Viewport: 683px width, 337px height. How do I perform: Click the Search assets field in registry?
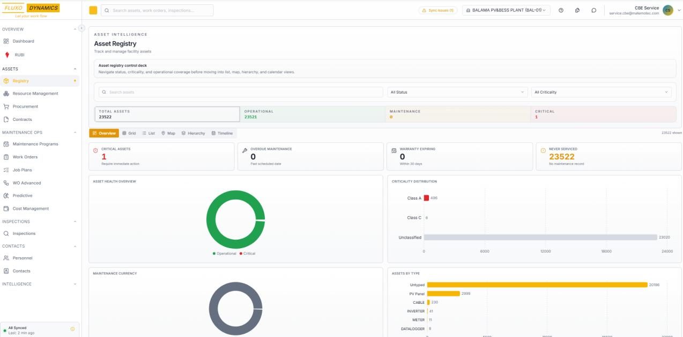point(241,92)
